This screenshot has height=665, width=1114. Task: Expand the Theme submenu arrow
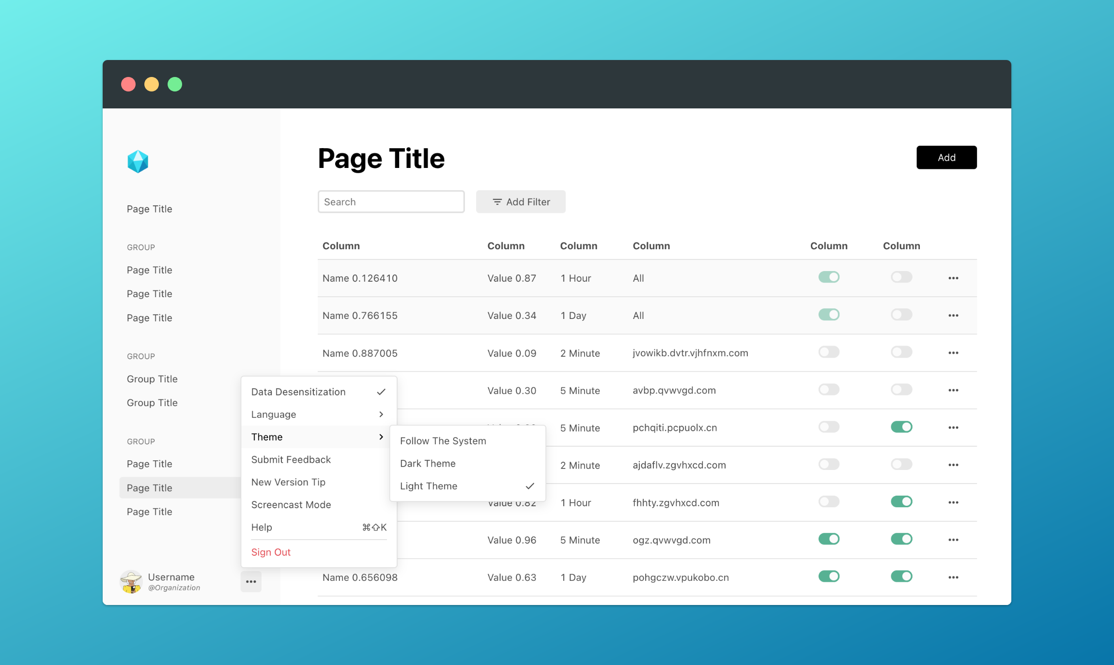(381, 437)
